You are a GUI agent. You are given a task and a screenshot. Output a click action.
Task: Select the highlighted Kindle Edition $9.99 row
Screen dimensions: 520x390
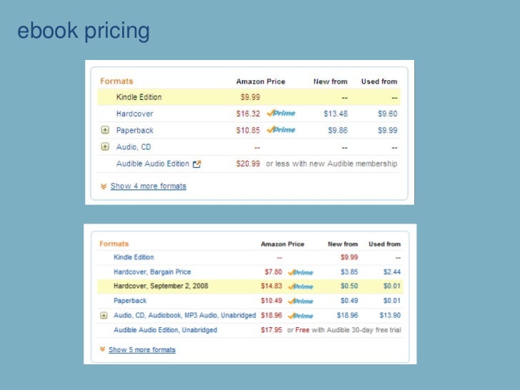click(249, 97)
